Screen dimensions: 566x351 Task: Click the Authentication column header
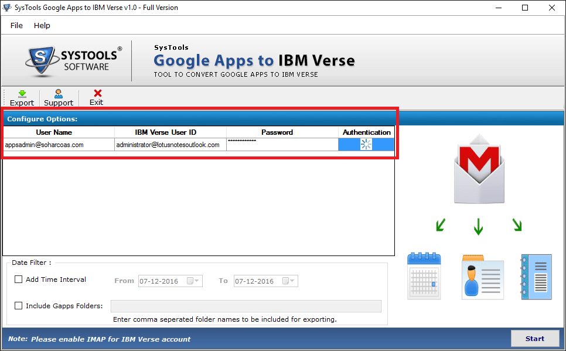pos(366,132)
